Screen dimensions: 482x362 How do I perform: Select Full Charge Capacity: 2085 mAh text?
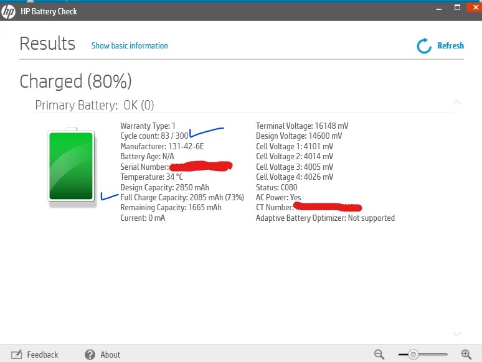(x=182, y=197)
